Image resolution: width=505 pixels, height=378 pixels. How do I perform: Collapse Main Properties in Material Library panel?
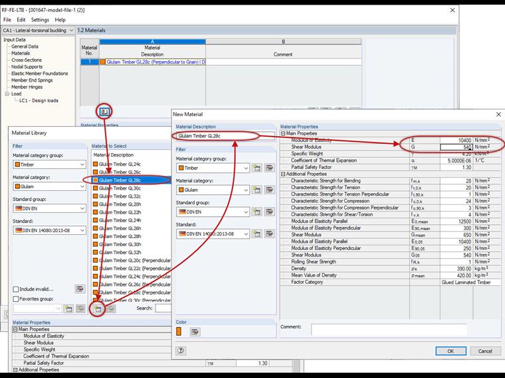point(15,330)
